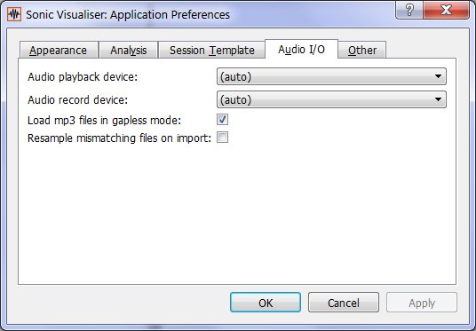476x331 pixels.
Task: Open the Audio record device combo box
Action: pos(331,99)
